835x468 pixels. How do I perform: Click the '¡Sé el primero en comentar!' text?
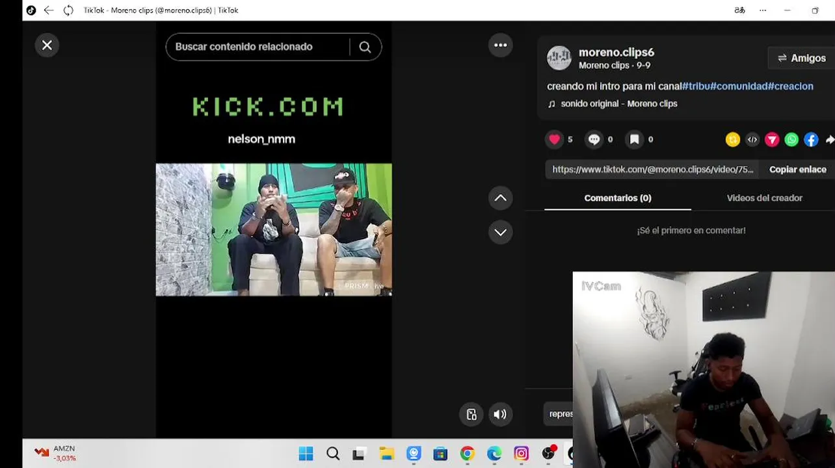691,230
